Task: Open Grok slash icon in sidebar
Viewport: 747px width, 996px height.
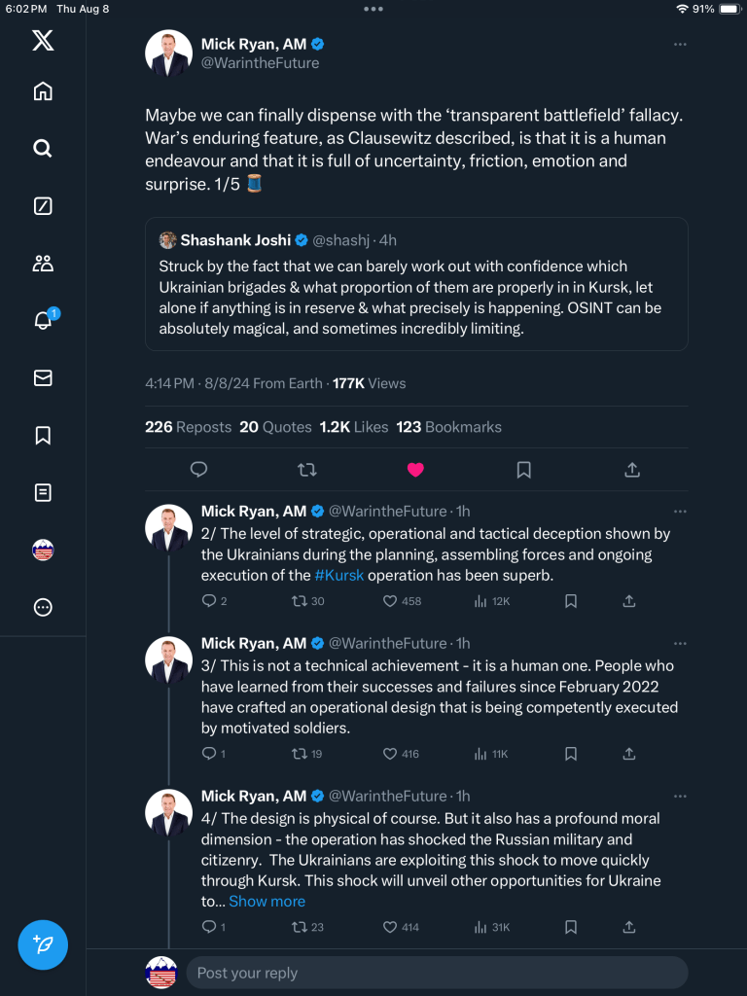Action: coord(43,206)
